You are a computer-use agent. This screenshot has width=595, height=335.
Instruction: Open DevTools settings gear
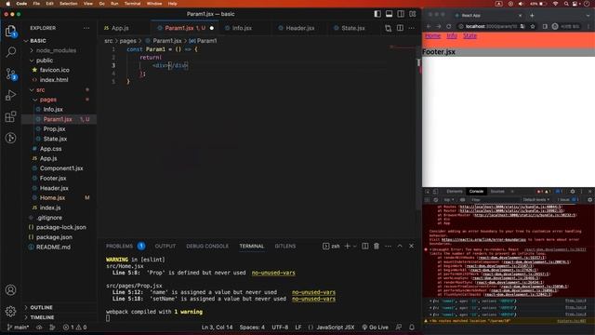pyautogui.click(x=573, y=192)
